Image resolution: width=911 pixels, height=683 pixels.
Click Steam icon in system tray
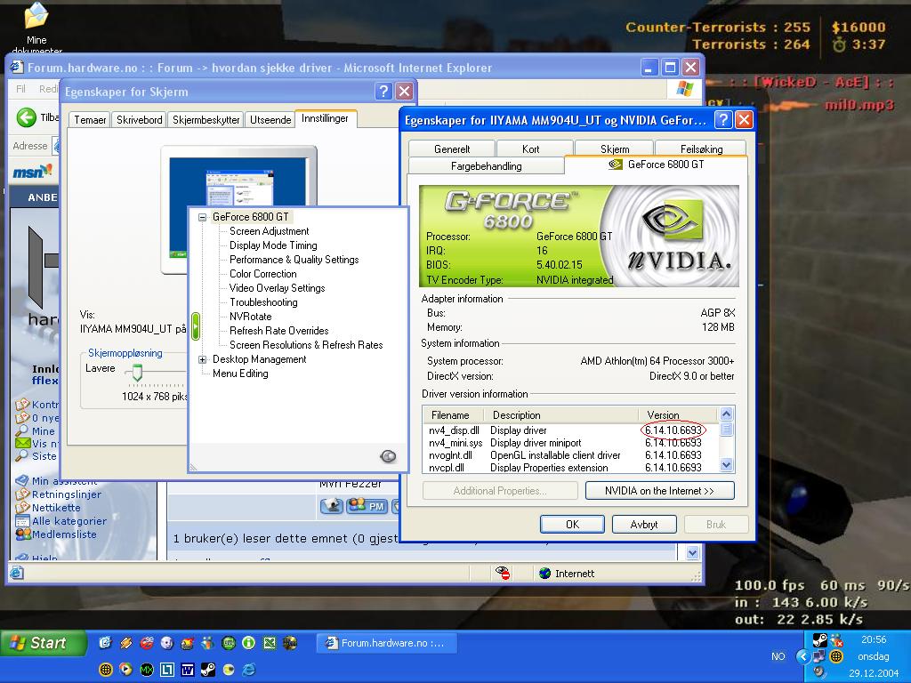(x=819, y=640)
